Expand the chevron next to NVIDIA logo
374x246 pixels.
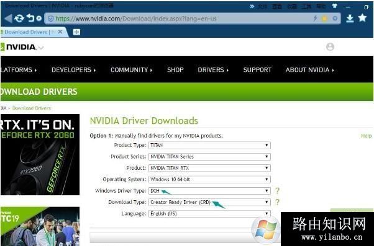click(41, 48)
